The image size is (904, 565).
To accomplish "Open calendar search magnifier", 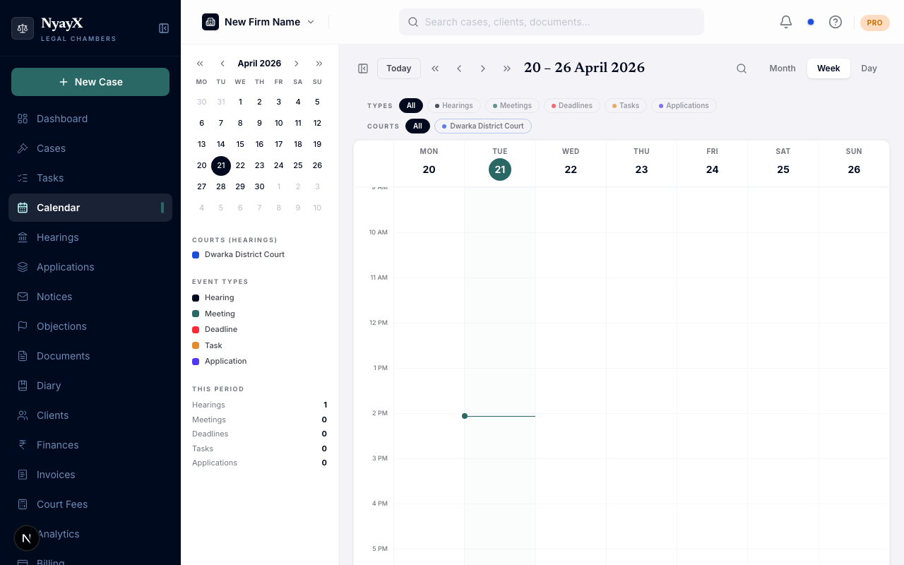I will pyautogui.click(x=742, y=69).
